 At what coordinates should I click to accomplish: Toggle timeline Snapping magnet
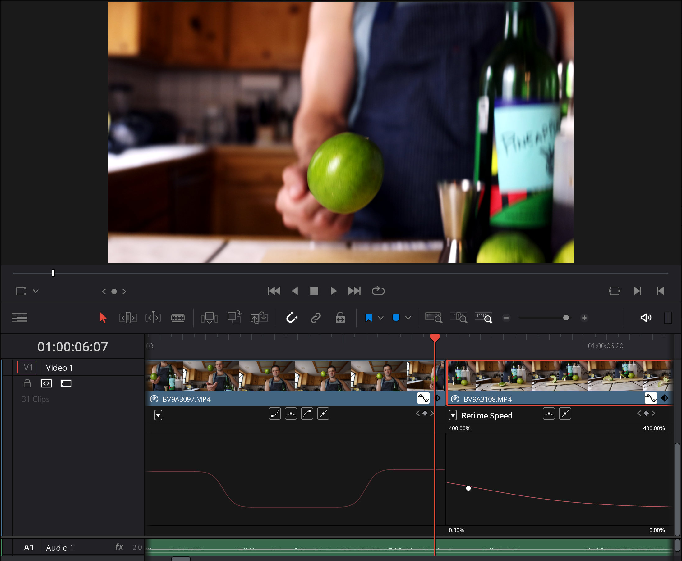point(292,318)
